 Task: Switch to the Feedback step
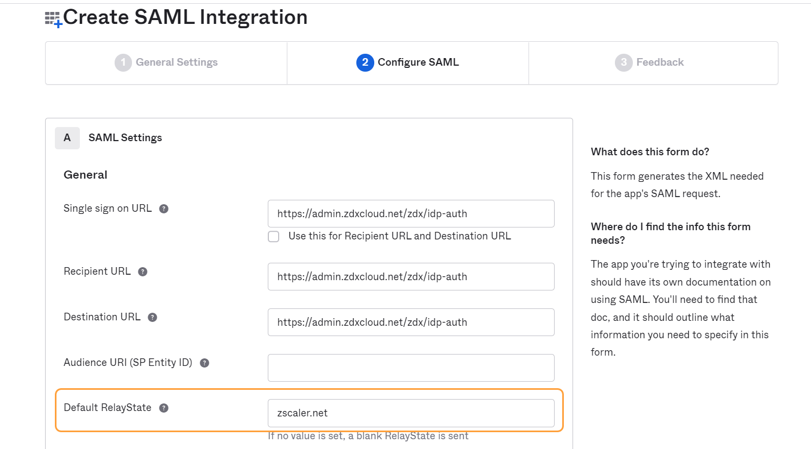pos(650,62)
